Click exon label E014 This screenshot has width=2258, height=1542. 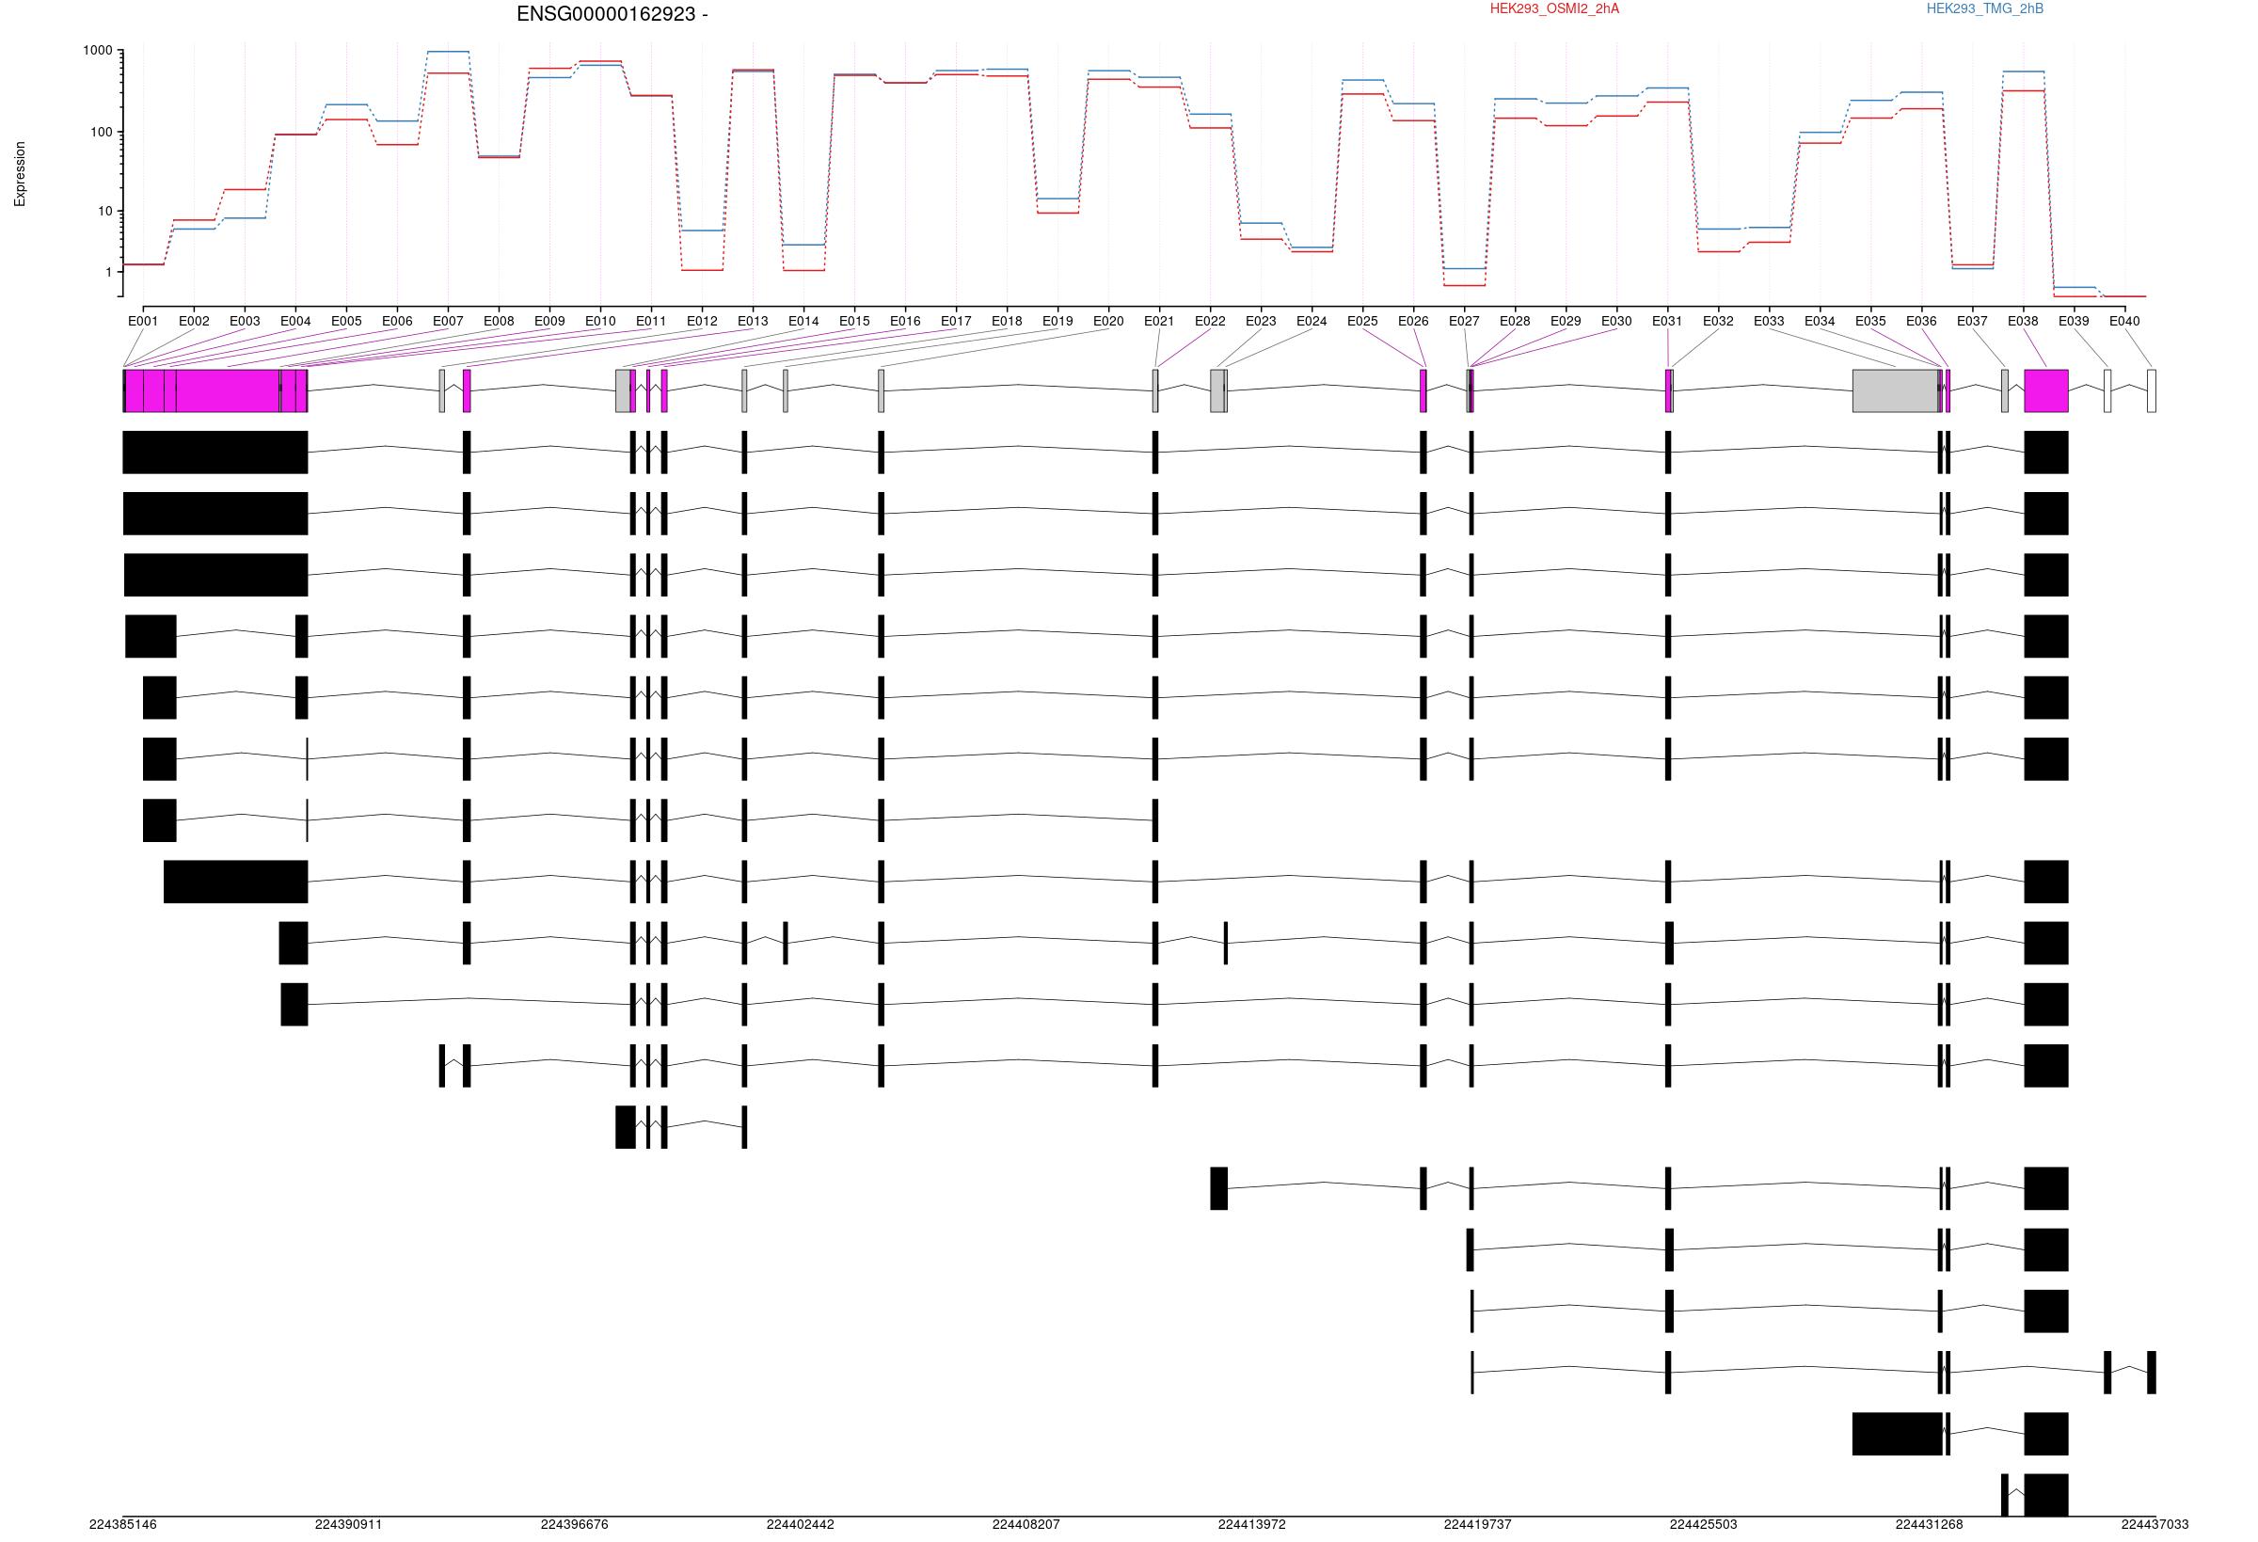click(x=803, y=321)
